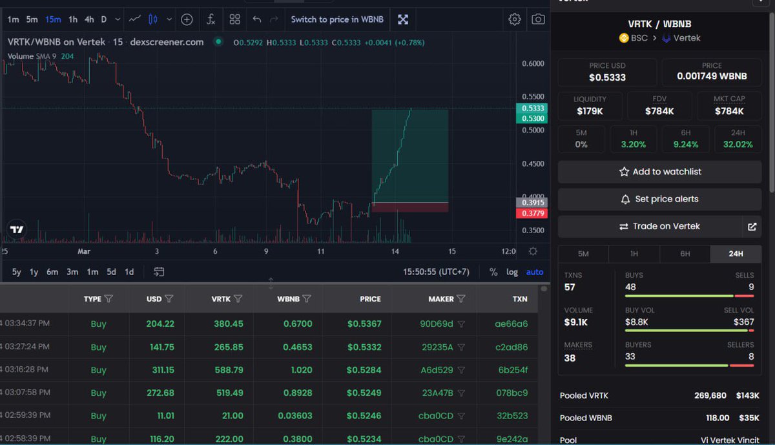Open Vertek trade in external window icon

point(752,227)
